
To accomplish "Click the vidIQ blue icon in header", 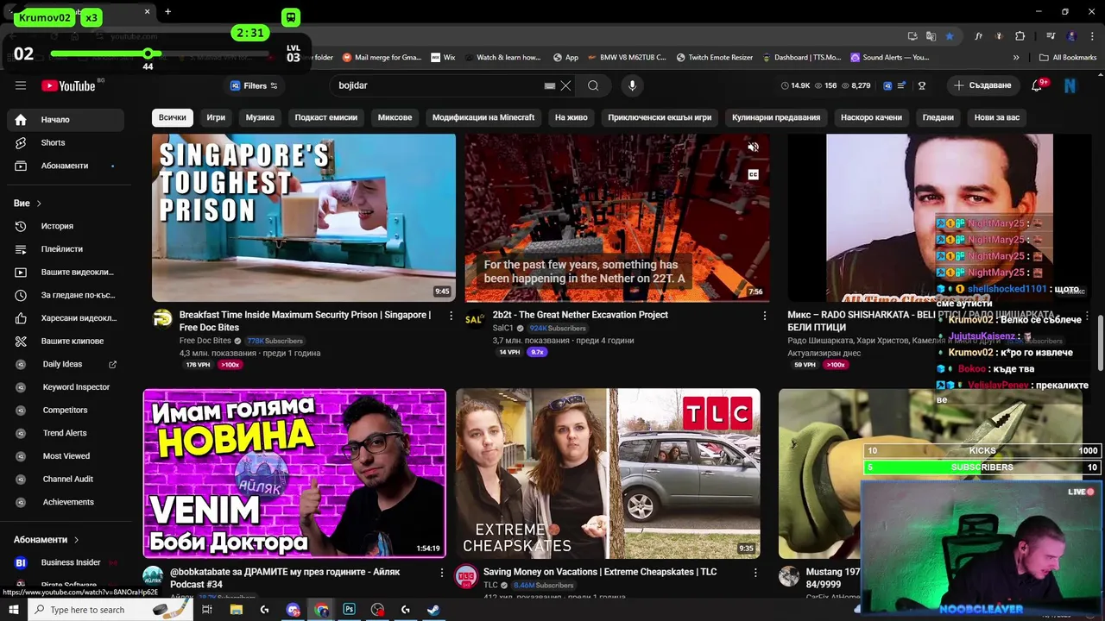I will point(887,85).
